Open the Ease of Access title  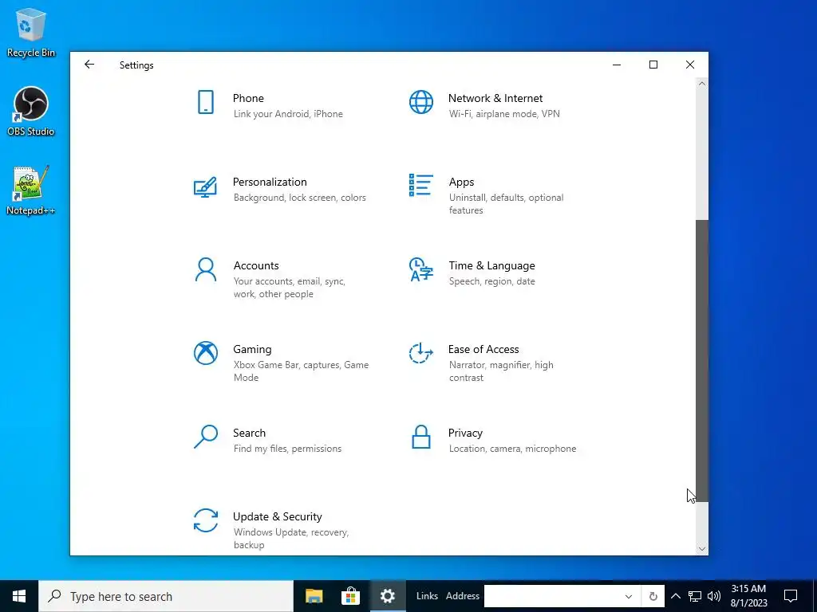[483, 349]
